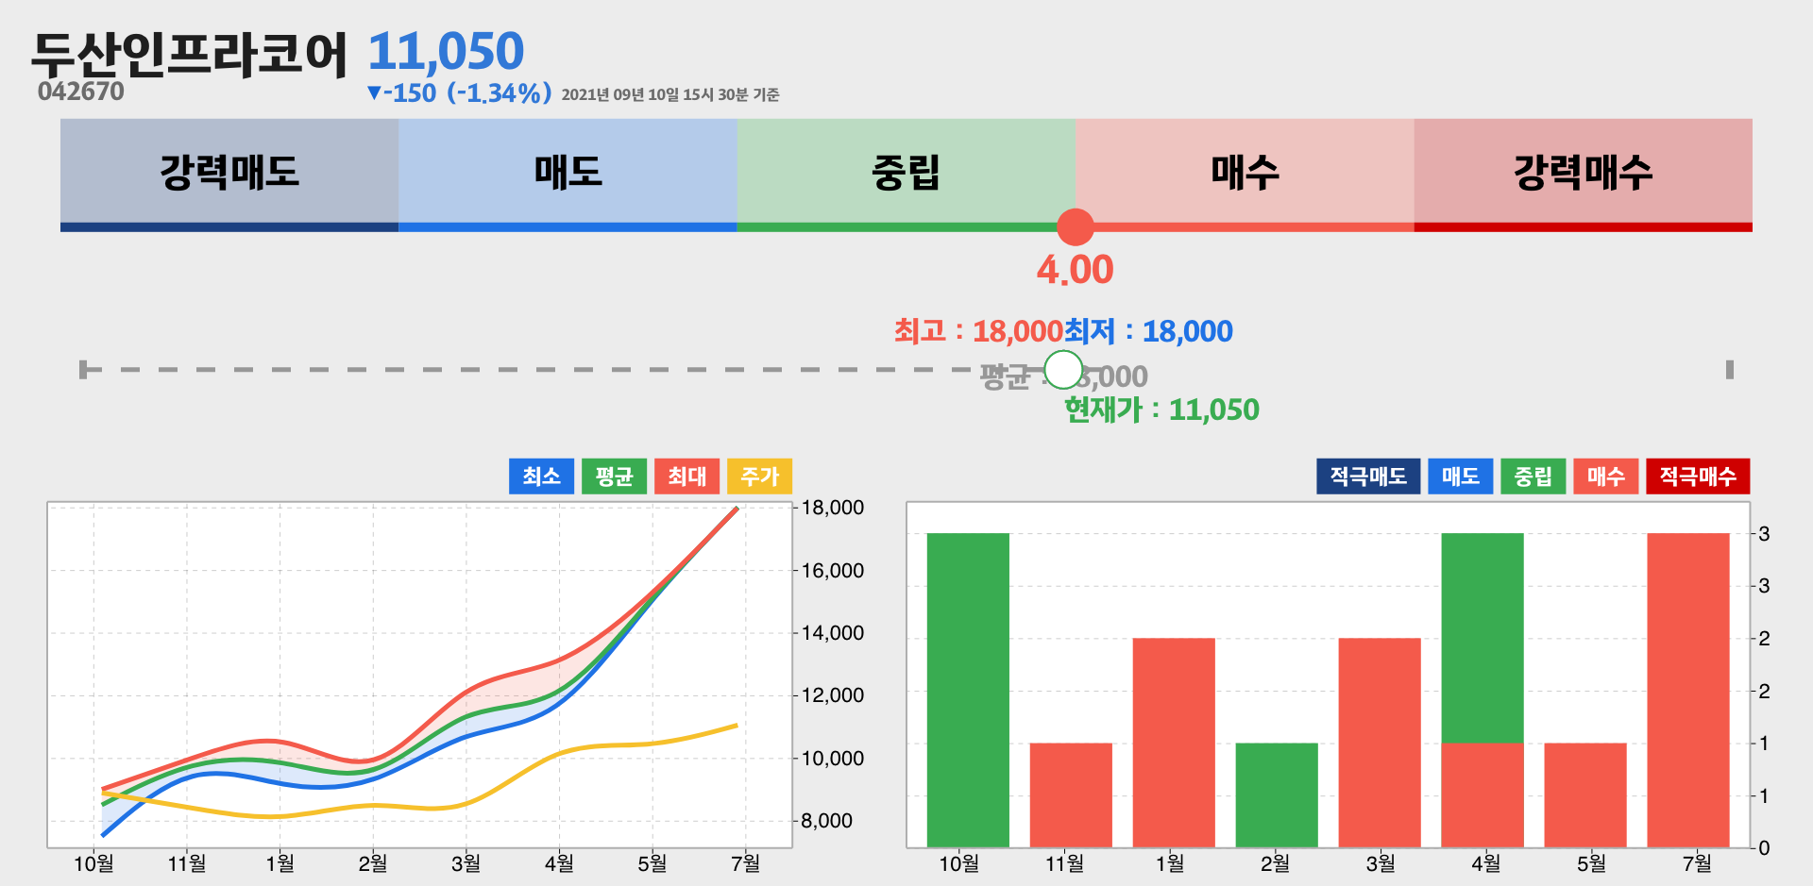Toggle the blue 매도 bar legend
Image resolution: width=1813 pixels, height=886 pixels.
coord(1461,476)
